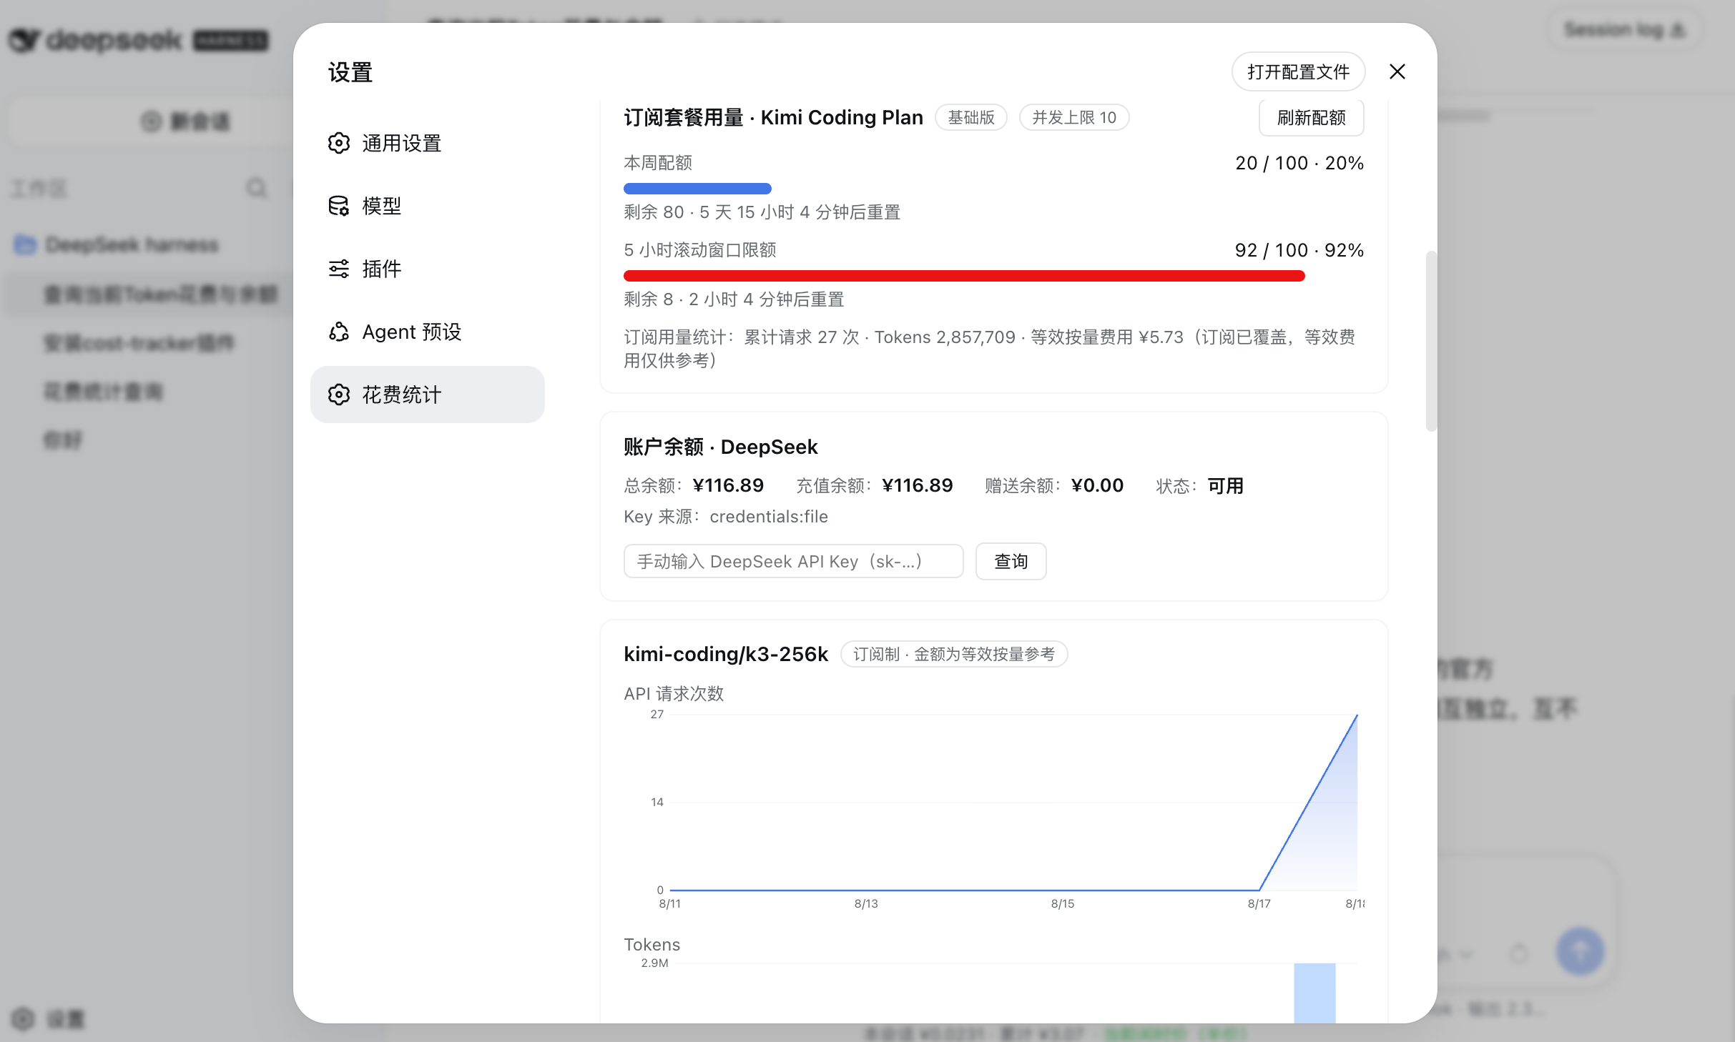Click the search icon in background sidebar
1735x1042 pixels.
256,188
